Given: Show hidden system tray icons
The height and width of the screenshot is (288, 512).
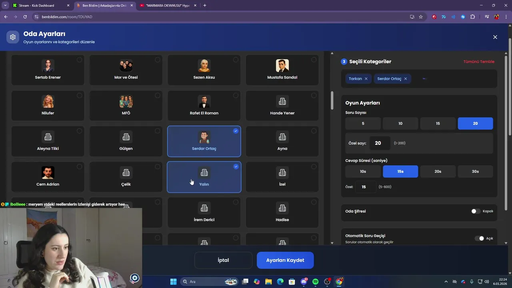Looking at the screenshot, I should pos(446,282).
